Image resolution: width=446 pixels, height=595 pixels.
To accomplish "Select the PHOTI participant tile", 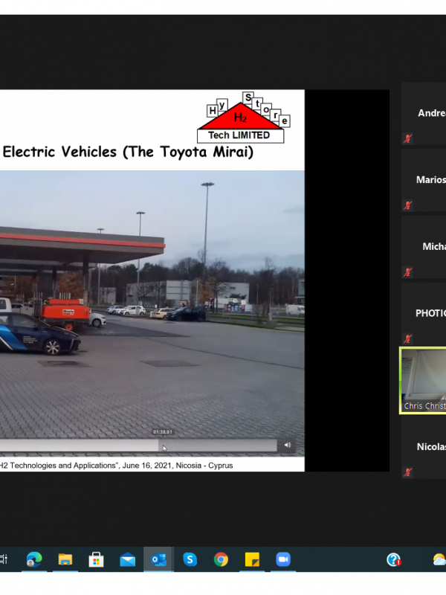I will pos(424,314).
